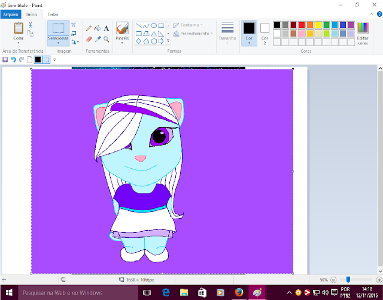The height and width of the screenshot is (300, 383).
Task: Click the zoom slider handle
Action: 348,280
